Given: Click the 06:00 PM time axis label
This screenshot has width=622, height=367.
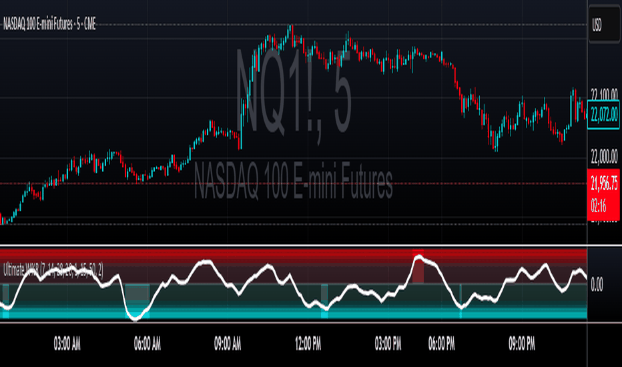Looking at the screenshot, I should point(442,344).
